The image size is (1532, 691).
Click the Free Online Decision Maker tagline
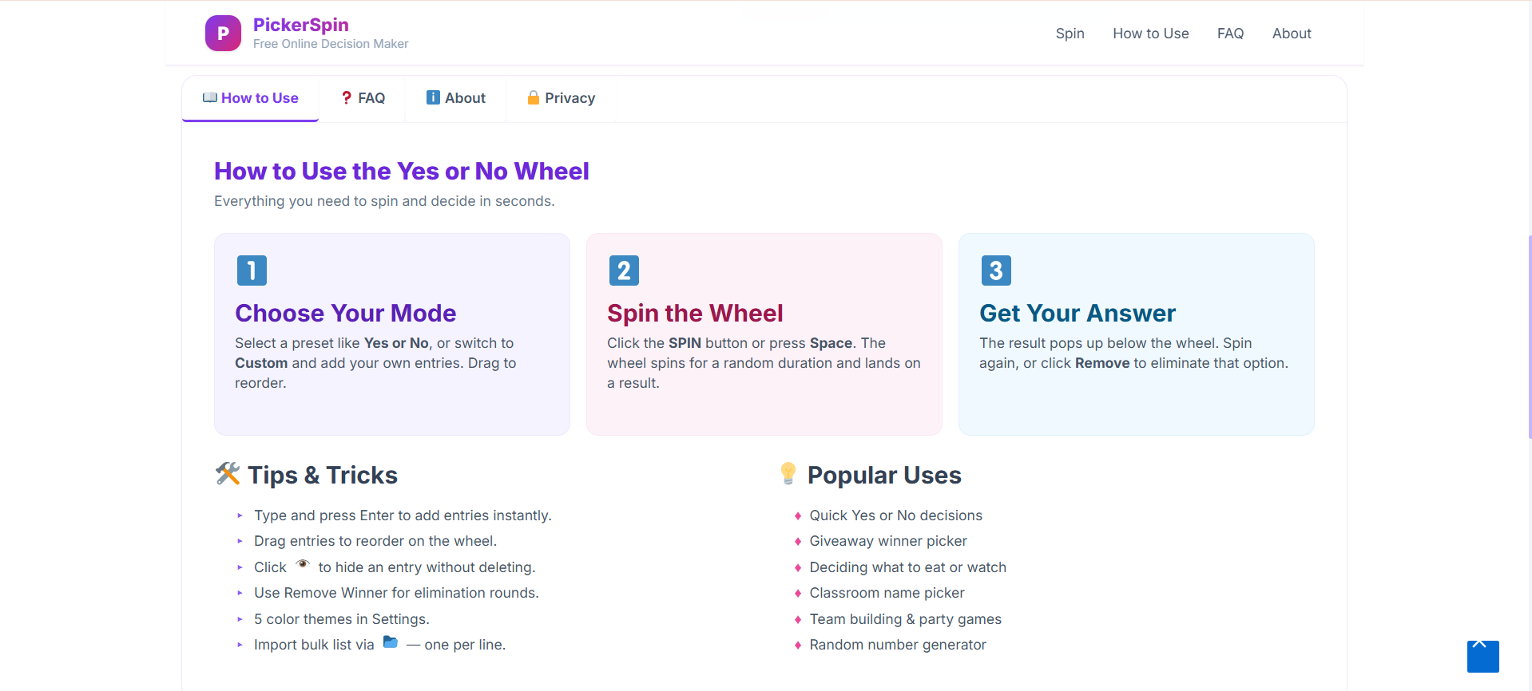[x=331, y=44]
